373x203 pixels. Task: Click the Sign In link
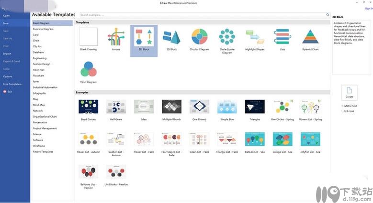pos(369,8)
